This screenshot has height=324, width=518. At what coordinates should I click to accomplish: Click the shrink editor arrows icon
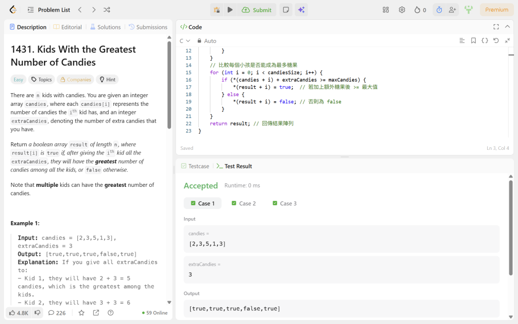pyautogui.click(x=507, y=40)
